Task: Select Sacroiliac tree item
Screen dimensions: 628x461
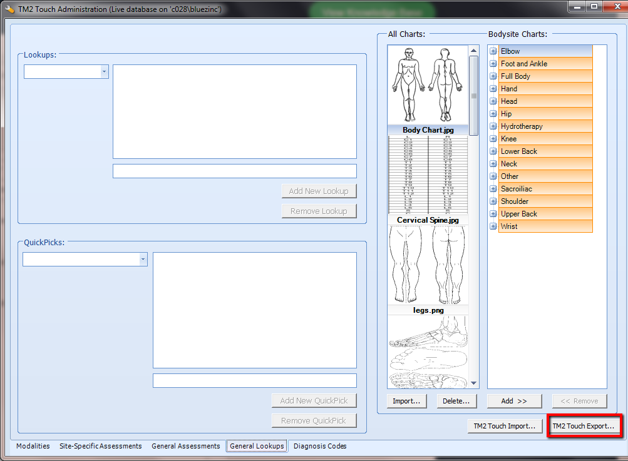Action: point(545,189)
